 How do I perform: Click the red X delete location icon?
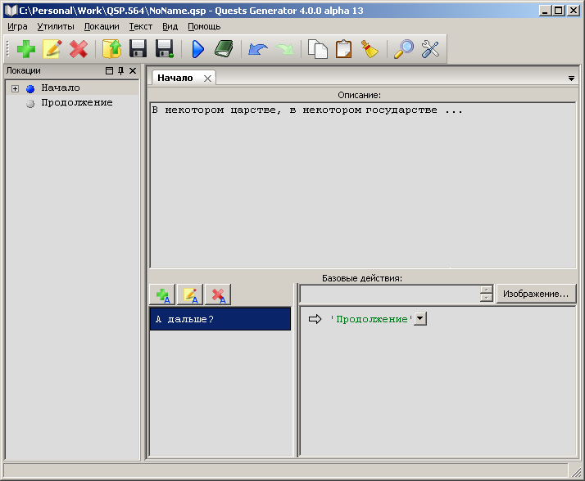click(x=79, y=49)
